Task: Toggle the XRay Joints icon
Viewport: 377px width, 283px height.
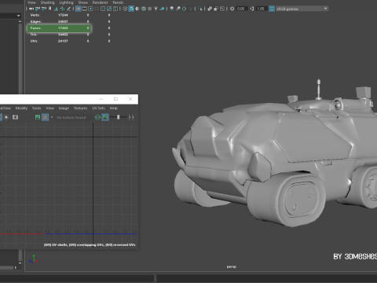Action: (x=222, y=9)
